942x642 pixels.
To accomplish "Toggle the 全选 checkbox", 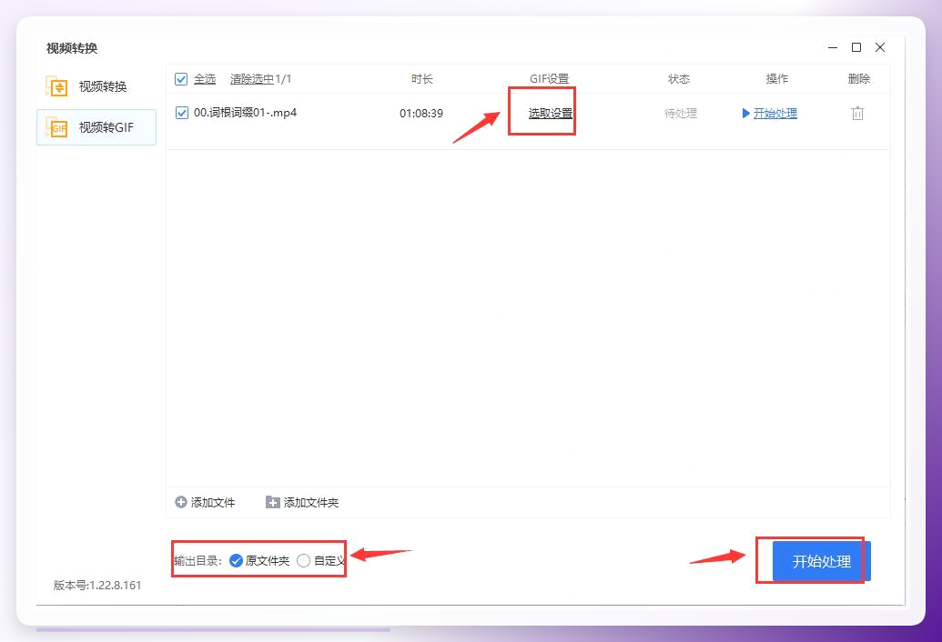I will coord(181,79).
